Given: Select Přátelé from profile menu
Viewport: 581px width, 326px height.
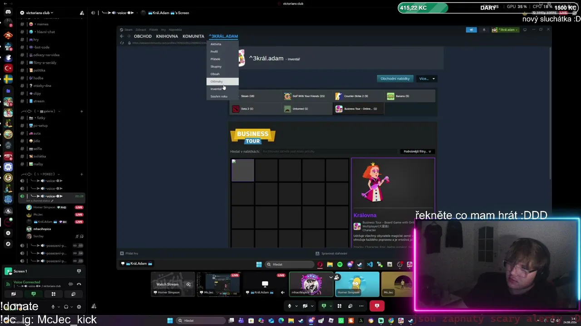Looking at the screenshot, I should click(x=222, y=59).
